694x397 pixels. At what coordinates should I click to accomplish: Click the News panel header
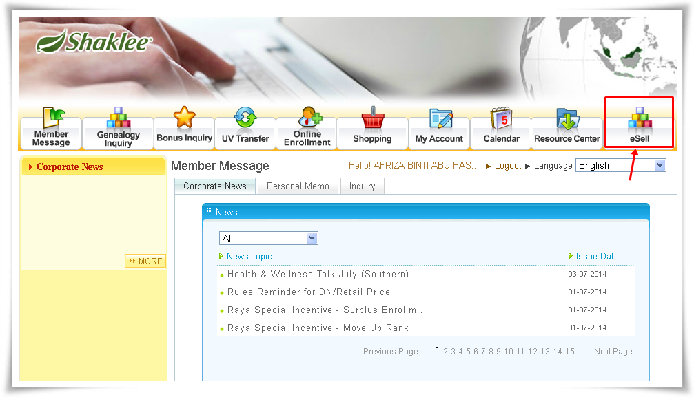pos(426,212)
